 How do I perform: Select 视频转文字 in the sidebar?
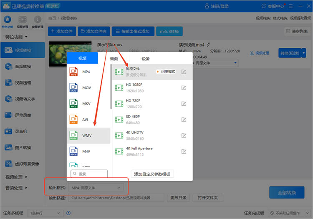(23, 99)
